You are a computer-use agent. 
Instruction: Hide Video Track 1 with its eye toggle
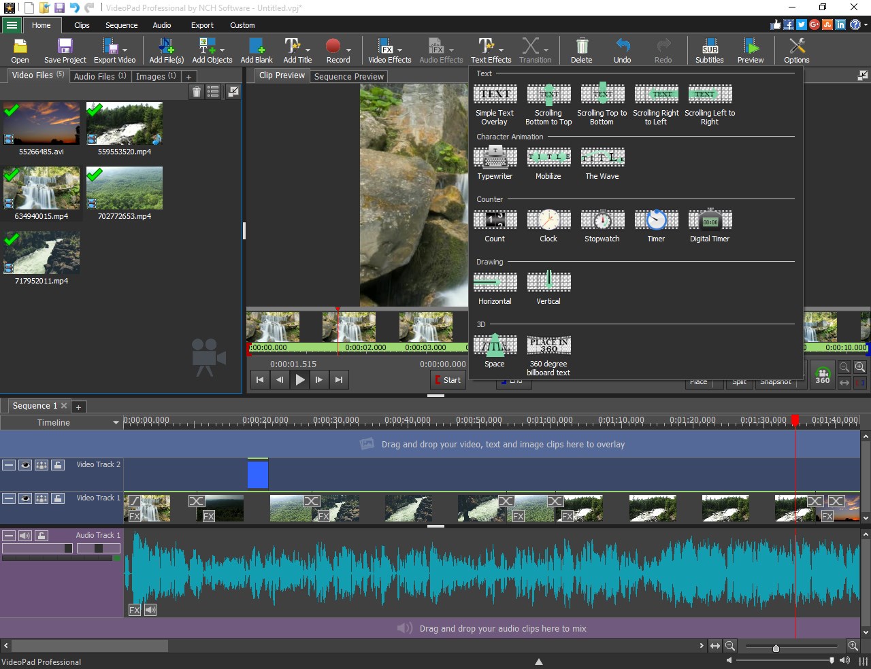point(25,498)
